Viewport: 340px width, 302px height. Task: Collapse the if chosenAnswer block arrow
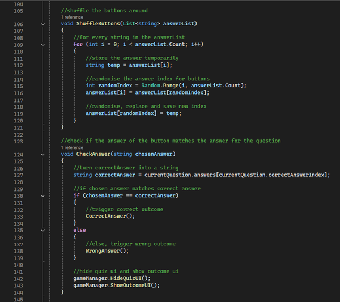pyautogui.click(x=42, y=196)
